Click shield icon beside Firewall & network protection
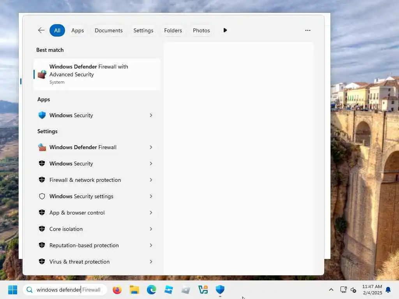 (42, 180)
